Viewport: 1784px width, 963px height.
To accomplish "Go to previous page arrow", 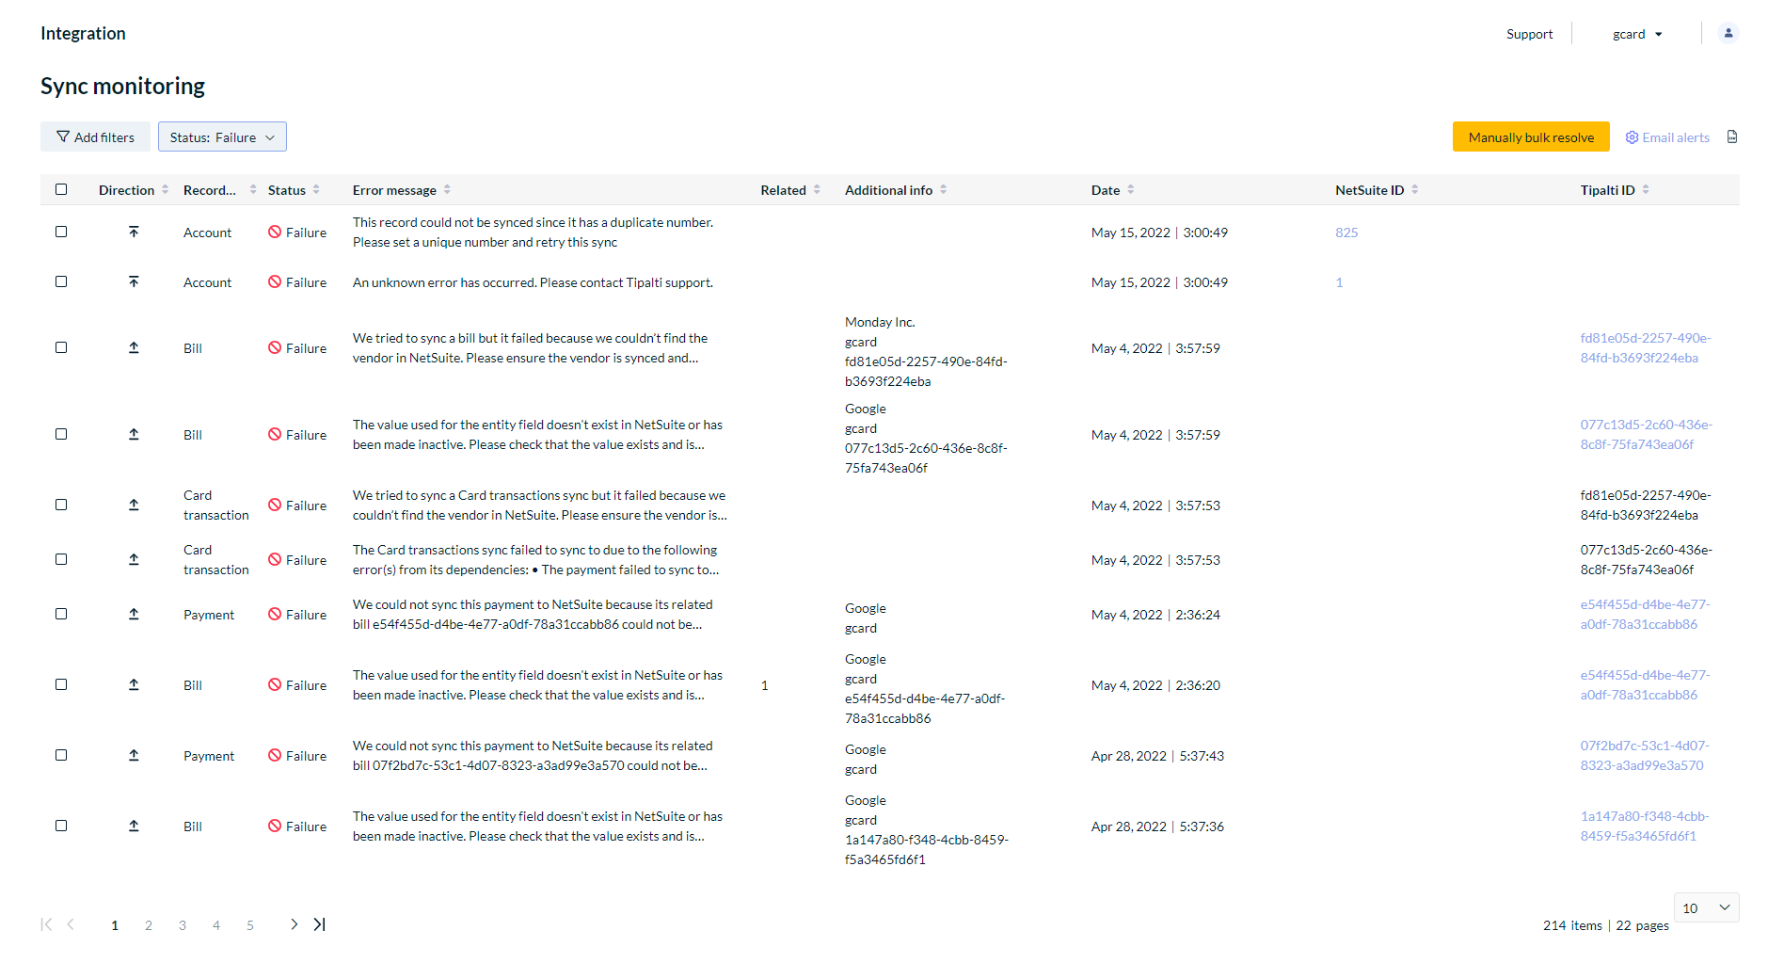I will (x=71, y=924).
